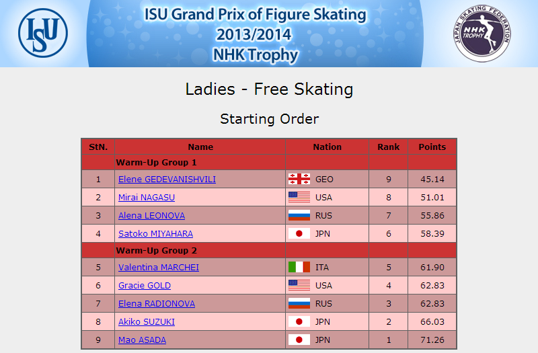Click Mao Asada's Japan flag icon
Image resolution: width=538 pixels, height=353 pixels.
point(299,340)
